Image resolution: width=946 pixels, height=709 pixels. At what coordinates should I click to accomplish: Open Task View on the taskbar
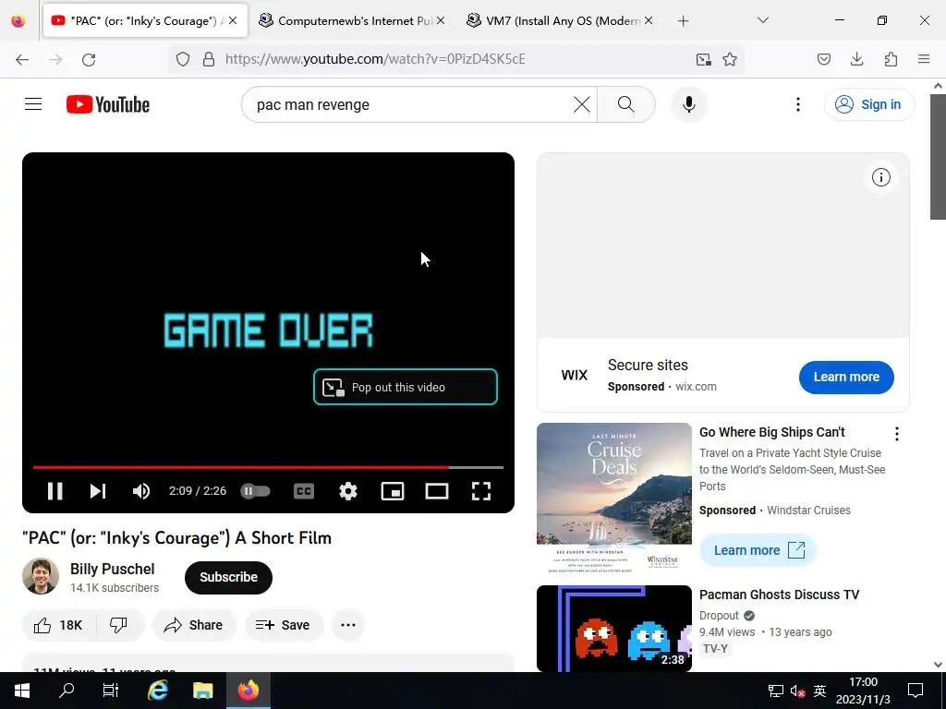[111, 691]
